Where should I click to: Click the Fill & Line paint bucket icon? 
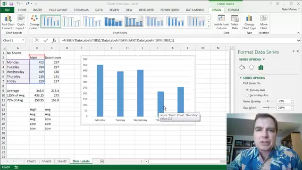point(242,67)
